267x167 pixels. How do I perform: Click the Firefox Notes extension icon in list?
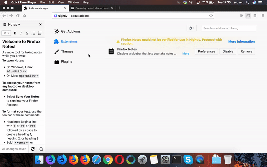[111, 51]
